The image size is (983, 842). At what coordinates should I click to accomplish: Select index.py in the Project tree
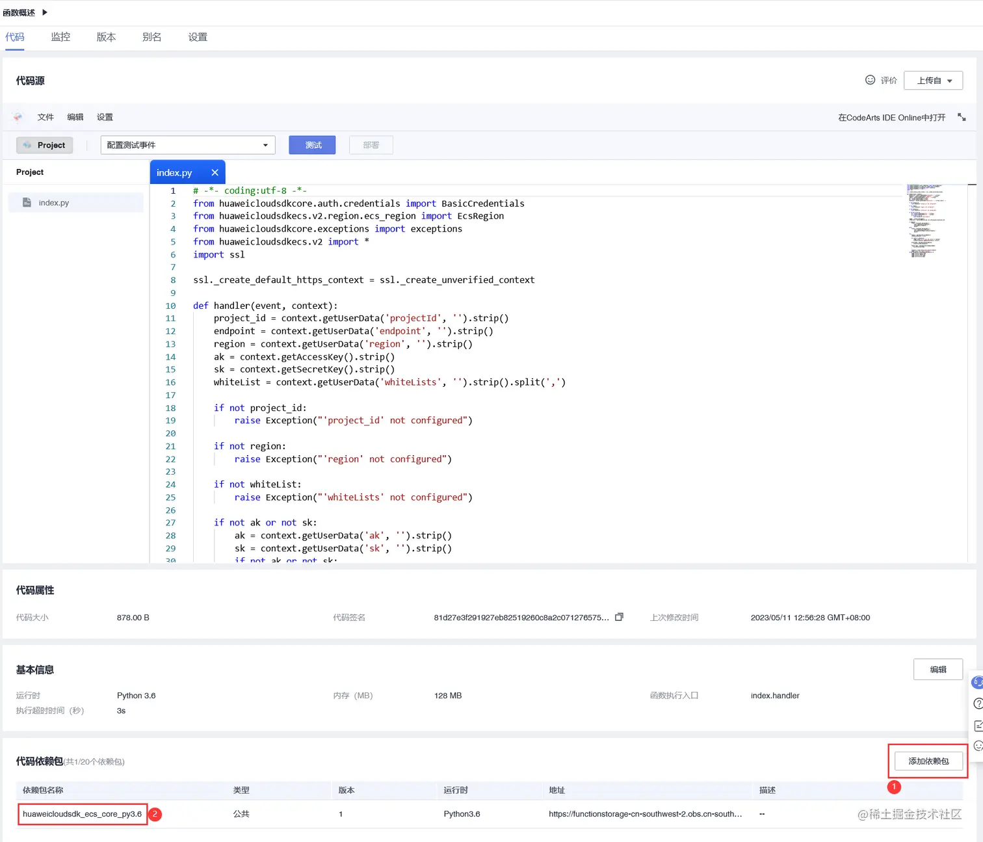tap(76, 202)
